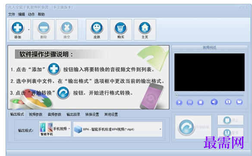This screenshot has width=252, height=156.
Task: Click the video preview seek slider handle
Action: 176,95
